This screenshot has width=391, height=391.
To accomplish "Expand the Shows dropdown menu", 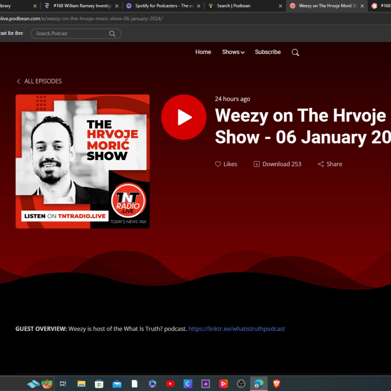I will click(x=233, y=52).
